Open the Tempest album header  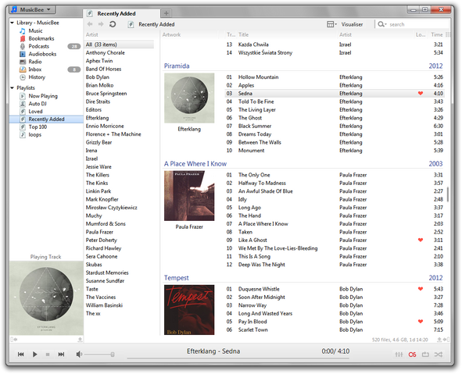click(177, 278)
